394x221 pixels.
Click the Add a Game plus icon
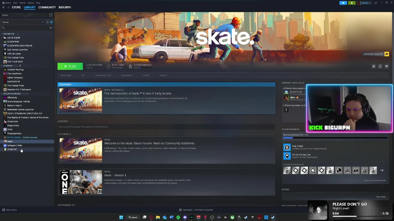[4, 210]
